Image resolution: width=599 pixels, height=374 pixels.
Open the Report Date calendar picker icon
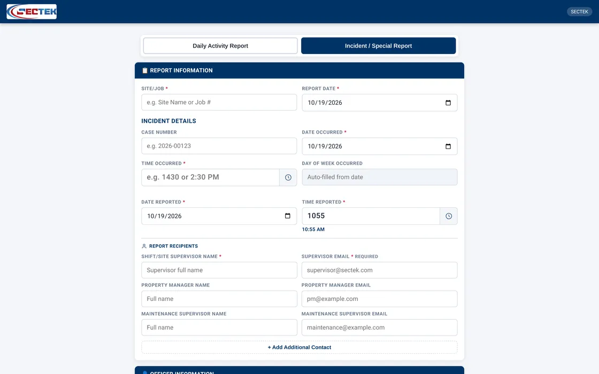(448, 103)
